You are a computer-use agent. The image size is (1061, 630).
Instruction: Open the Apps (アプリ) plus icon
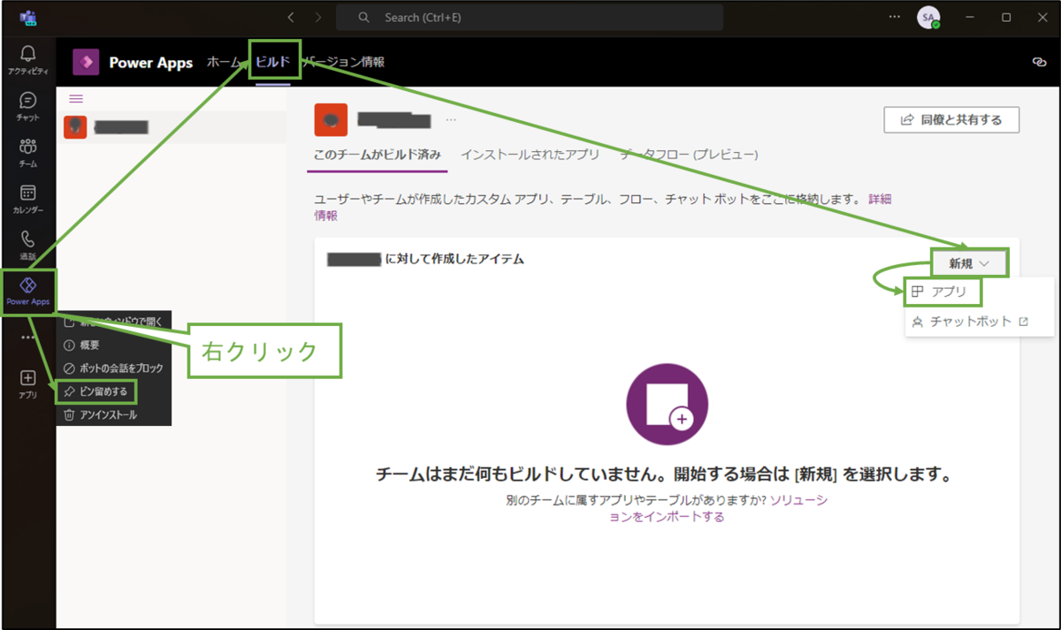(x=28, y=383)
